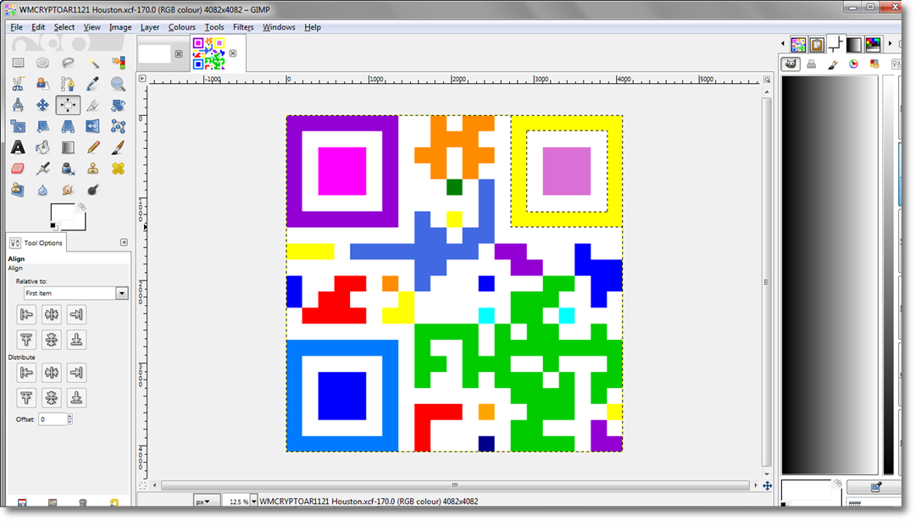
Task: Open the image menu button at ruler corner
Action: (x=142, y=78)
